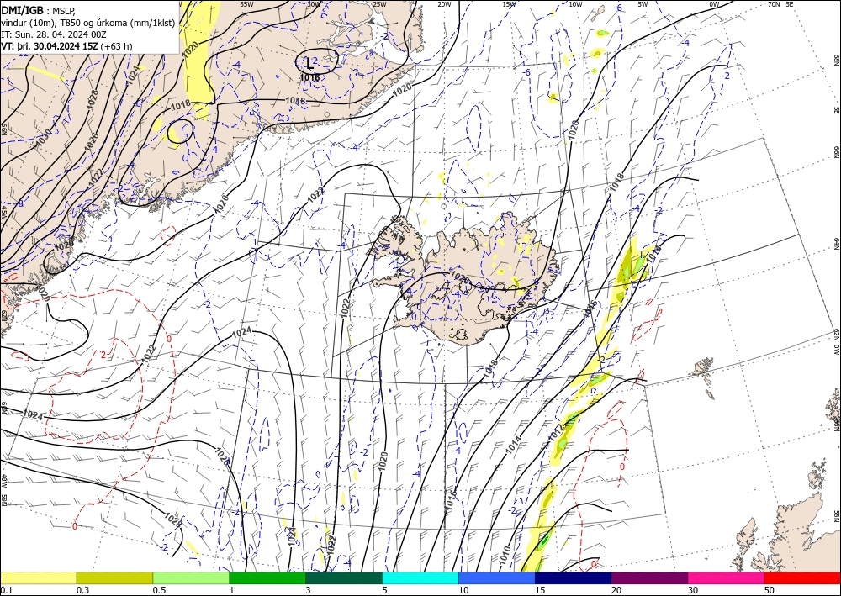Click the red 50+ mm legend swatch

(802, 578)
